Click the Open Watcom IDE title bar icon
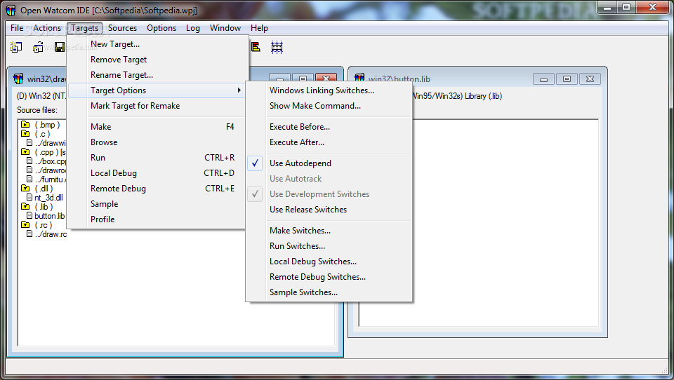 pos(11,11)
